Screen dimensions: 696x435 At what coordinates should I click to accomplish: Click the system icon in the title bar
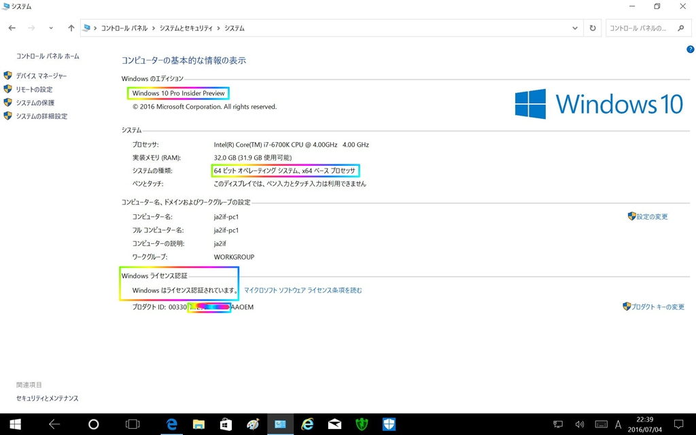click(5, 7)
